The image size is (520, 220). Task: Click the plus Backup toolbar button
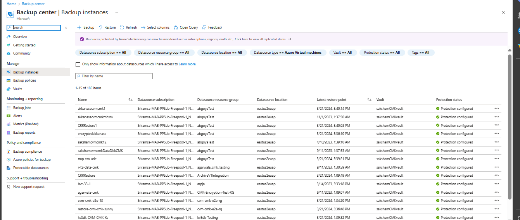[86, 27]
